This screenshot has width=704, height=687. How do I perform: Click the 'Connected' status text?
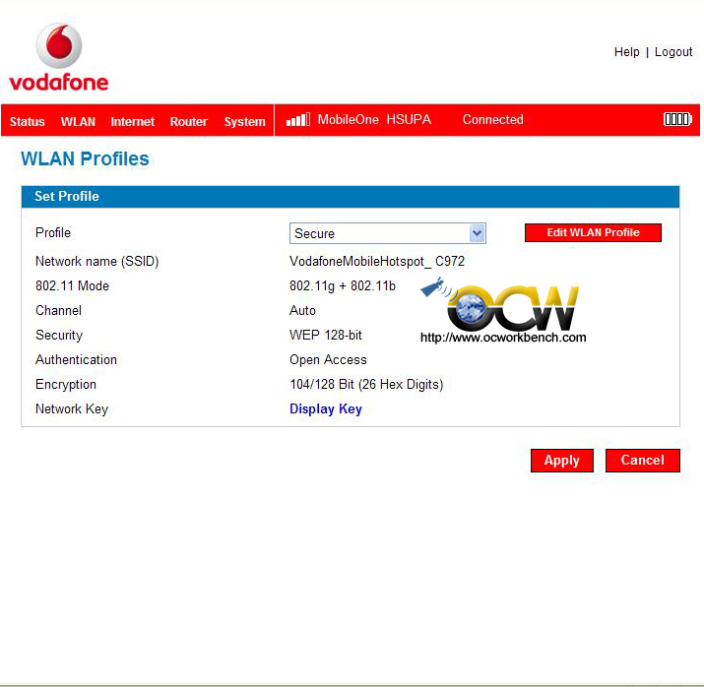click(493, 119)
